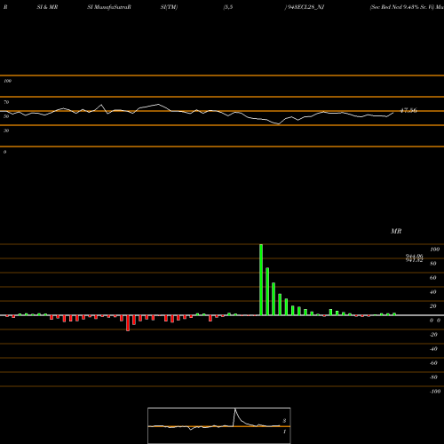Click the 'SI(TM)' header label
444x444 pixels.
[169, 7]
